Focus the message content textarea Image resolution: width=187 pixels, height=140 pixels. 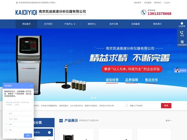point(18,105)
